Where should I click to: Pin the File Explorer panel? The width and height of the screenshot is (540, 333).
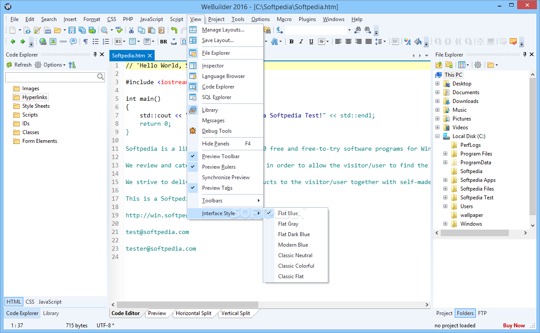pos(525,54)
